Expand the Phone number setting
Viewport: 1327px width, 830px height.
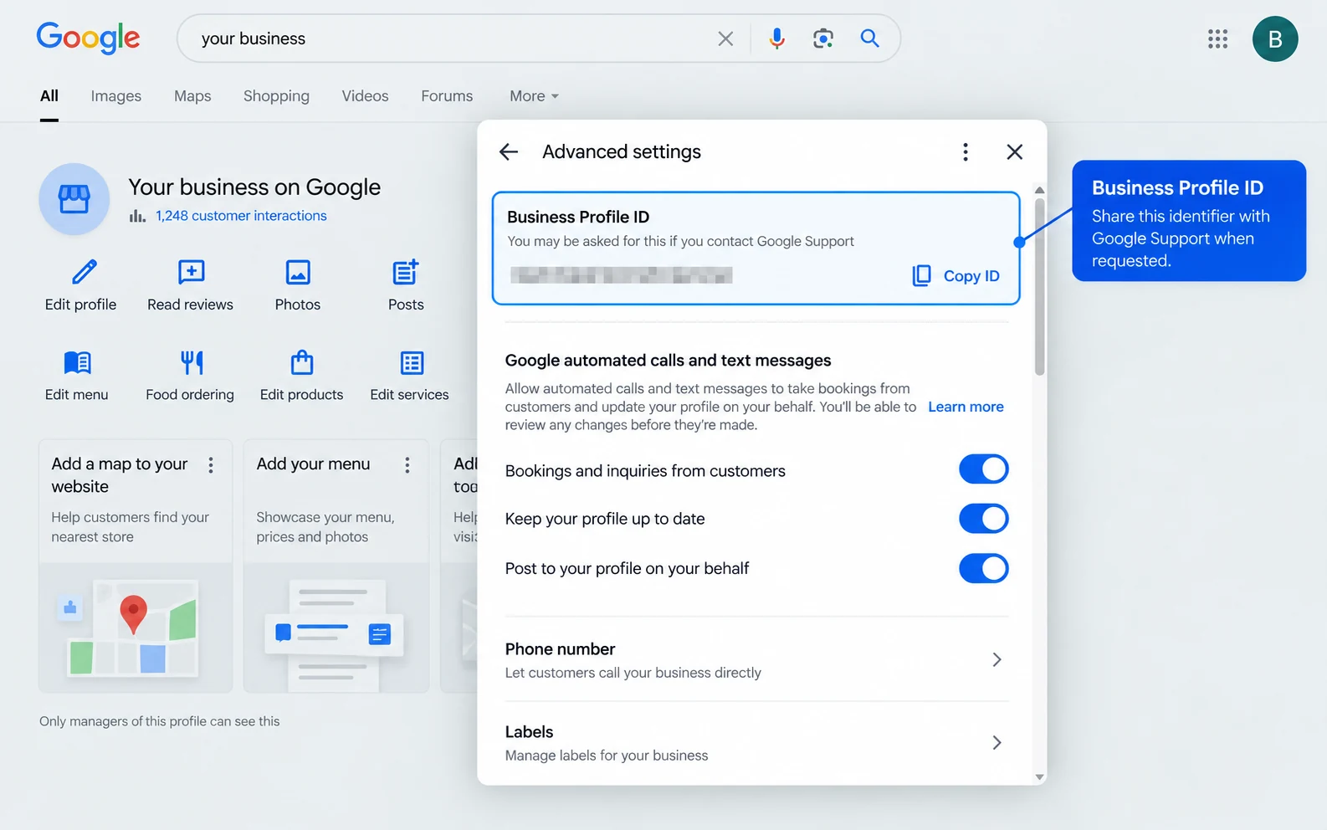pos(756,660)
